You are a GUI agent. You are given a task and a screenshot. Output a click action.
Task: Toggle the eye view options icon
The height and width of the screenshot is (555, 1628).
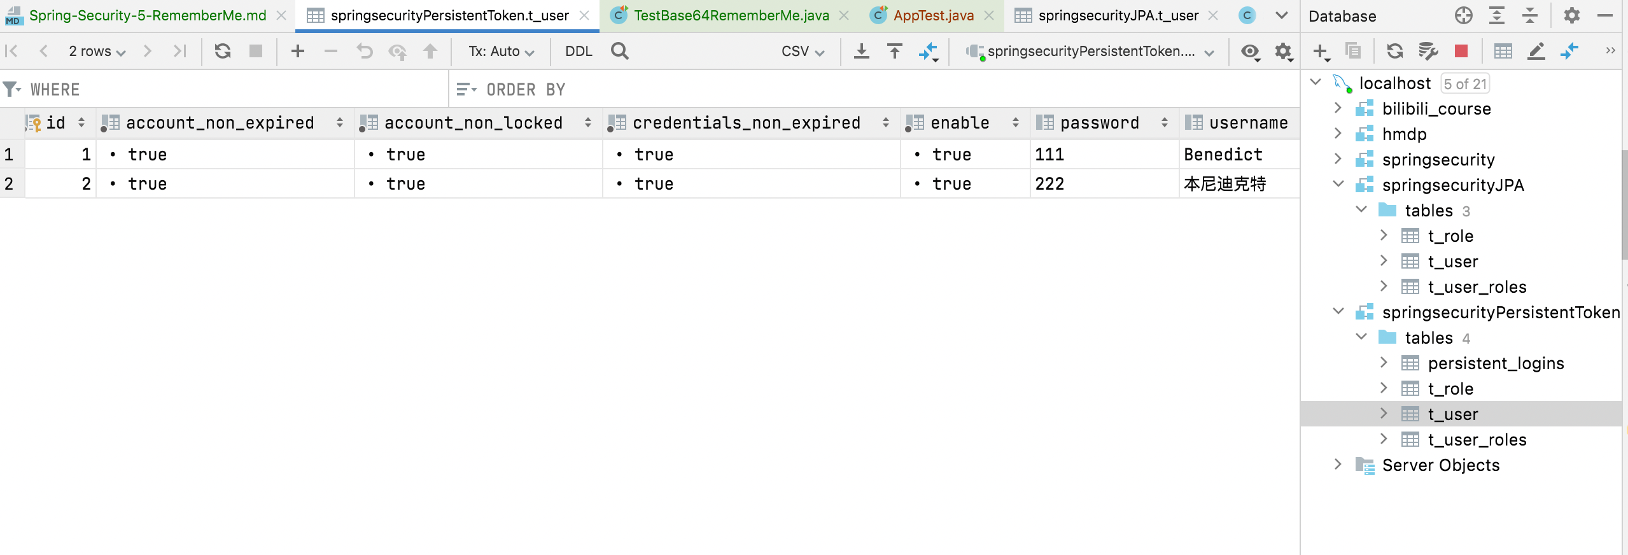pyautogui.click(x=1250, y=52)
